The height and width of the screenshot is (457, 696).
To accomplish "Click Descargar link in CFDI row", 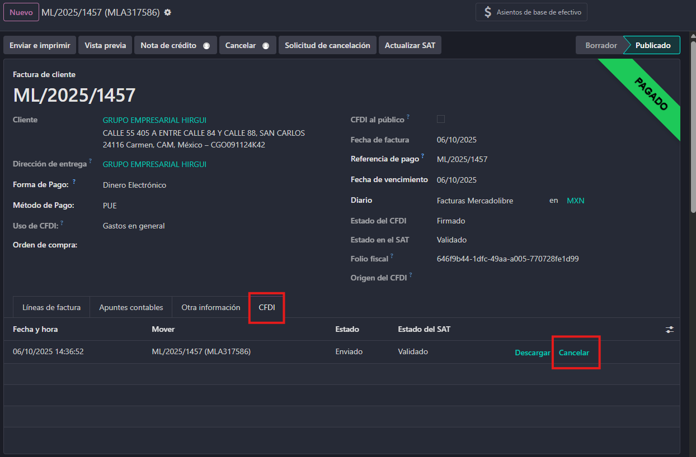I will [x=532, y=353].
